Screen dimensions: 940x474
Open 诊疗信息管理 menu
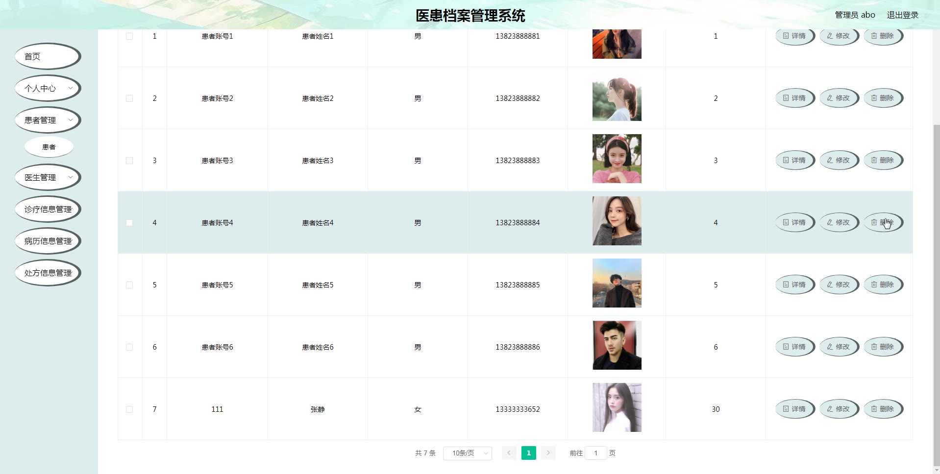coord(48,210)
